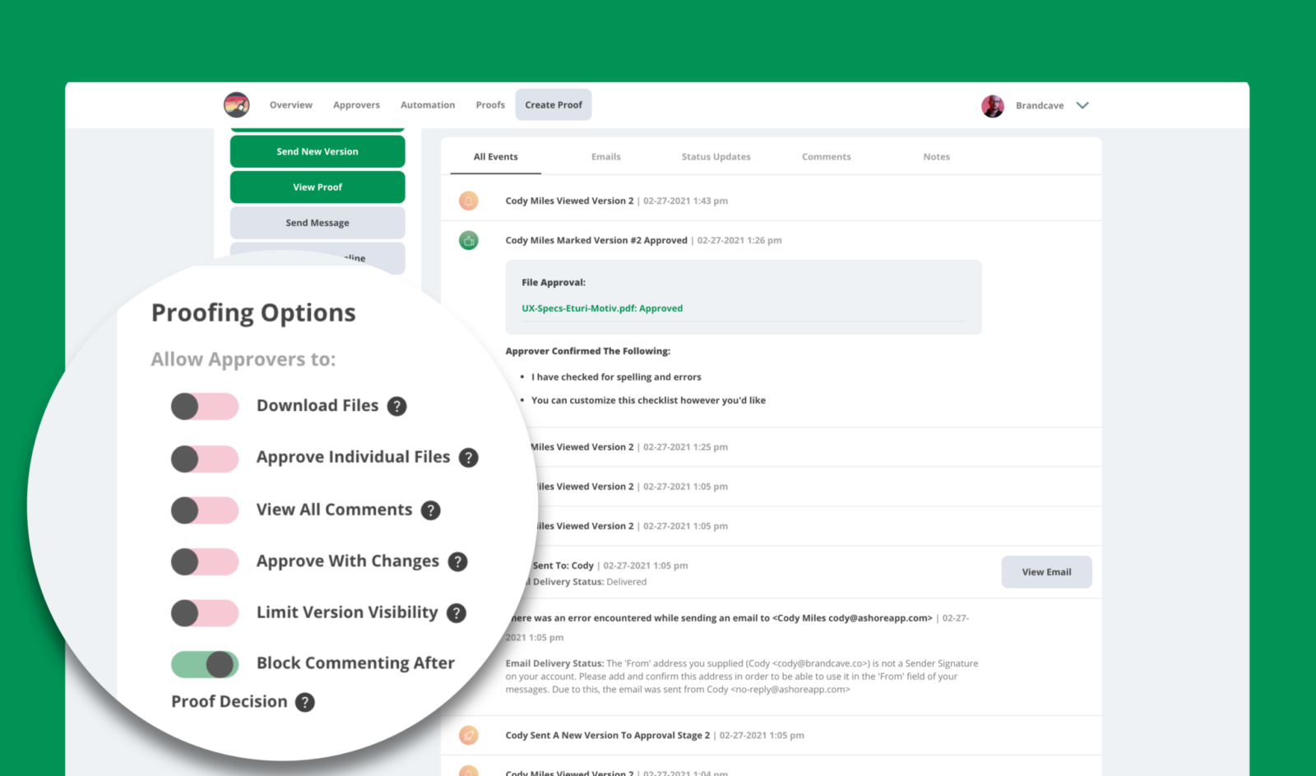Enable the Download Files toggle

click(204, 405)
